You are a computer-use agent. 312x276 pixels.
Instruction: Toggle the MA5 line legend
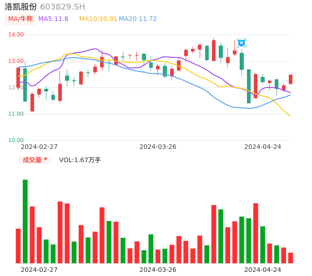point(53,19)
